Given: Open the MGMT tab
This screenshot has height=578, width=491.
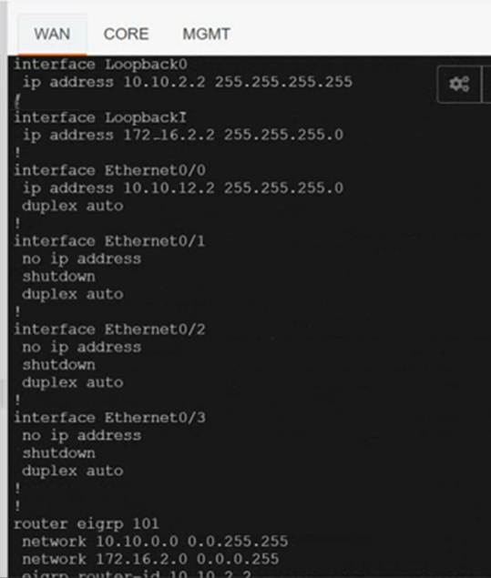Looking at the screenshot, I should click(207, 34).
